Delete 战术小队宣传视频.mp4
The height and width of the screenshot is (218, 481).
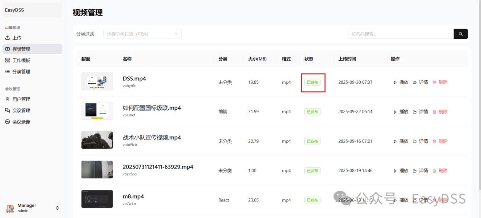(x=440, y=141)
